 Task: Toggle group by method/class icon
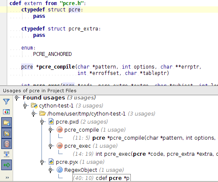coord(6,144)
